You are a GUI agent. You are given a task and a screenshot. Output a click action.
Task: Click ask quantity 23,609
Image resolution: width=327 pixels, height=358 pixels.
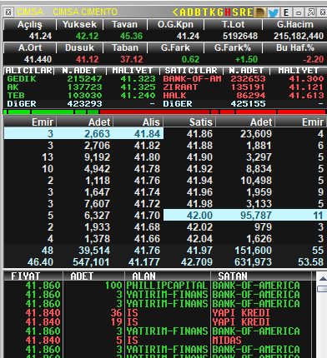tap(256, 134)
